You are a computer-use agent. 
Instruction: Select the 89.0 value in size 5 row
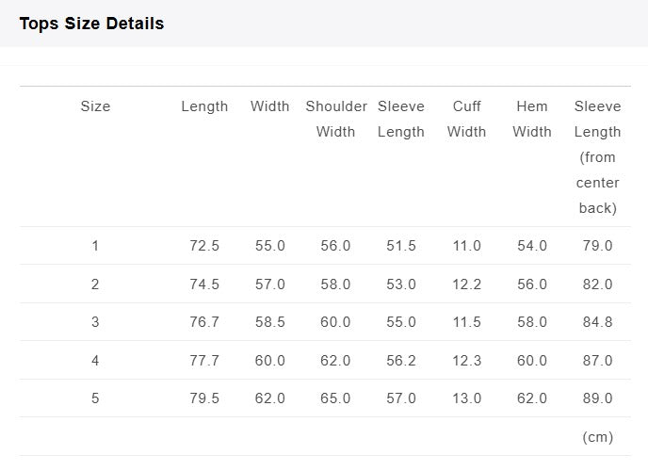(x=597, y=398)
